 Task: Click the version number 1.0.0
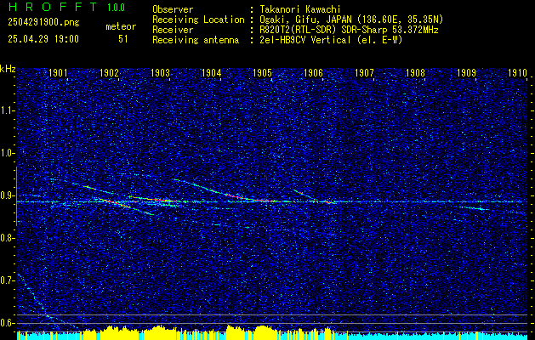(116, 8)
